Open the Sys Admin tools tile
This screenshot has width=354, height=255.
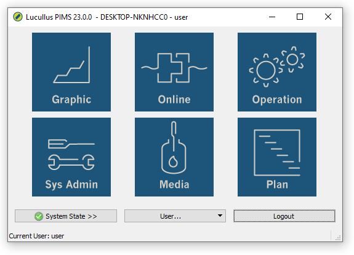coord(71,157)
